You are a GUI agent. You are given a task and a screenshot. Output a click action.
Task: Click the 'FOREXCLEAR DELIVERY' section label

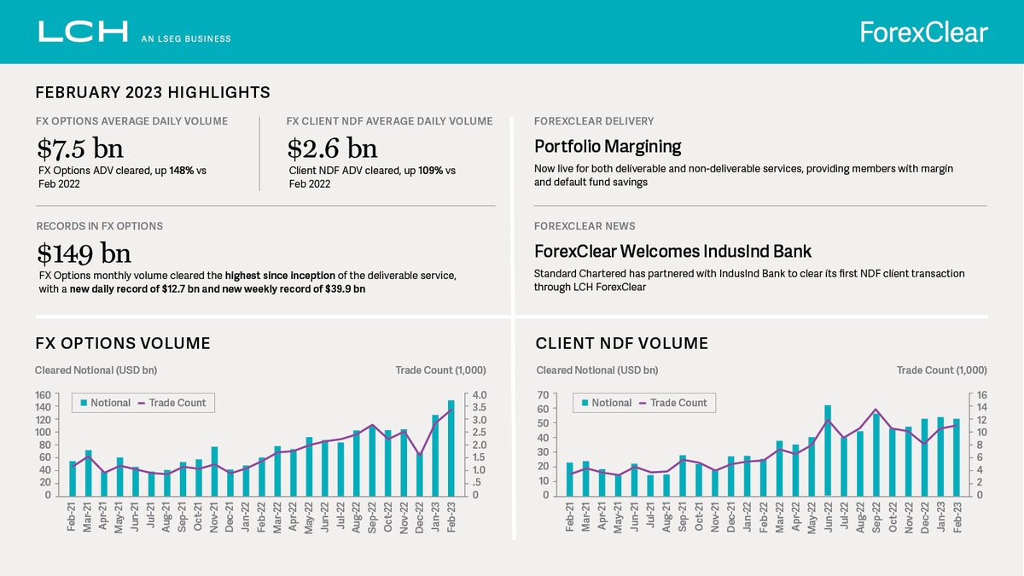(x=594, y=121)
